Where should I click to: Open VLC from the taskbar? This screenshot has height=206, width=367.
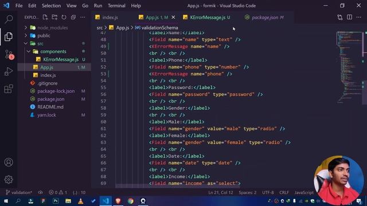pyautogui.click(x=80, y=201)
